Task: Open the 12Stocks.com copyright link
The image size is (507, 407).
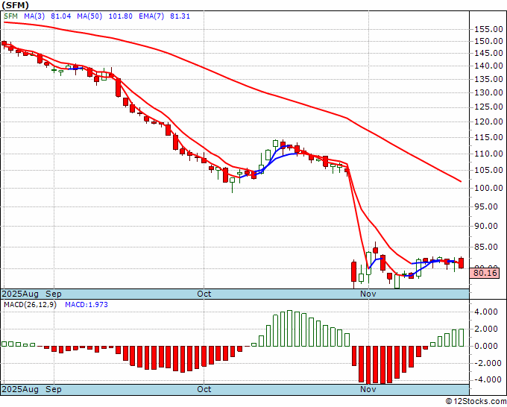Action: pyautogui.click(x=476, y=401)
